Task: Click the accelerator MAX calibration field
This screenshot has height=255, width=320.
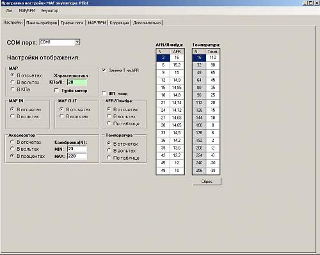Action: pyautogui.click(x=77, y=156)
